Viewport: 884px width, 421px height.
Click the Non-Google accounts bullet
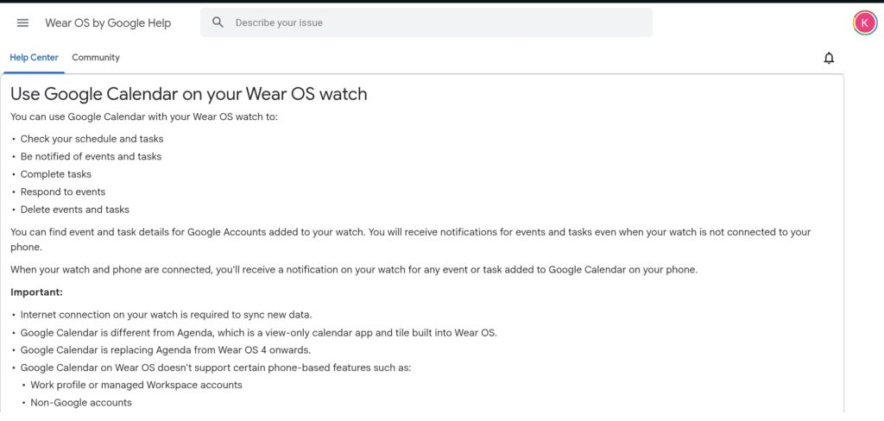pos(81,402)
